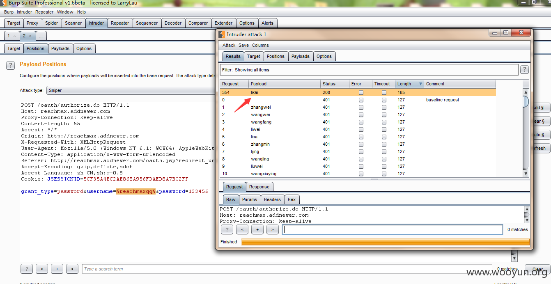This screenshot has width=551, height=284.
Task: Tick Timeout checkbox for liuwei row
Action: 384,167
